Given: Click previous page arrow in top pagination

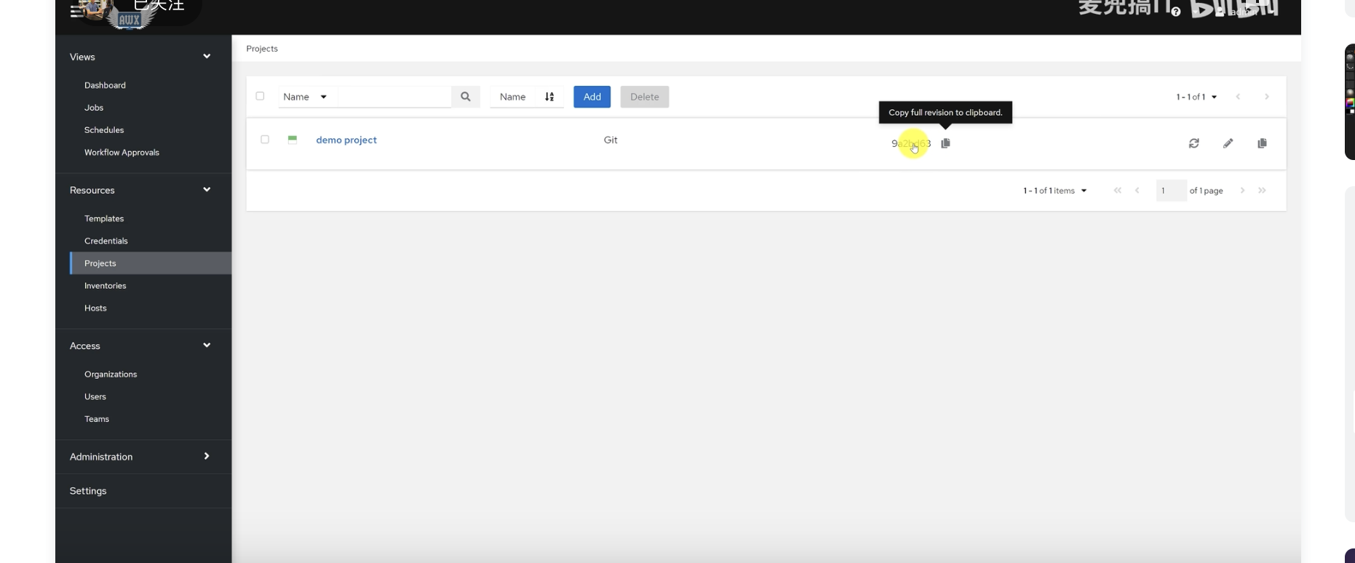Looking at the screenshot, I should click(x=1238, y=97).
